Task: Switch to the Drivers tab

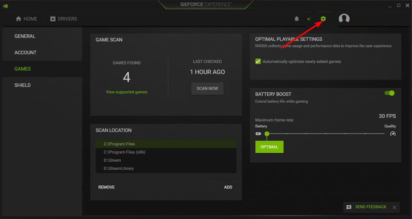Action: click(x=64, y=19)
